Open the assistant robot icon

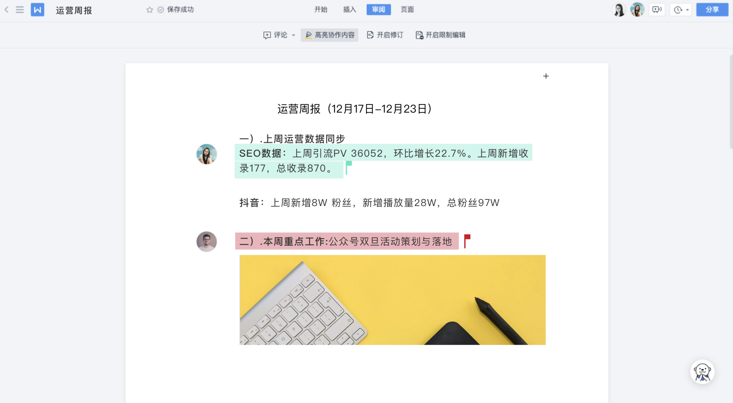click(702, 372)
